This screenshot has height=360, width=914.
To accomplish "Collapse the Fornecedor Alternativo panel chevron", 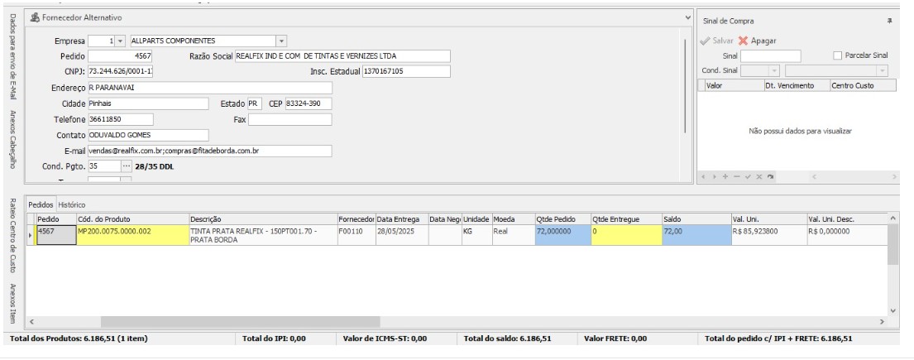I will [x=688, y=17].
